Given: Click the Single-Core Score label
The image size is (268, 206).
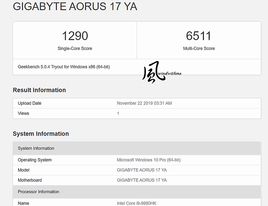Looking at the screenshot, I should (x=75, y=48).
